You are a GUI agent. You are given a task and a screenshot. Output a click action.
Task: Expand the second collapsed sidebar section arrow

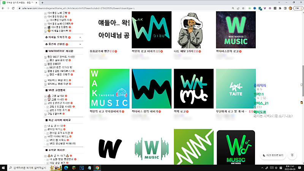tap(80, 44)
